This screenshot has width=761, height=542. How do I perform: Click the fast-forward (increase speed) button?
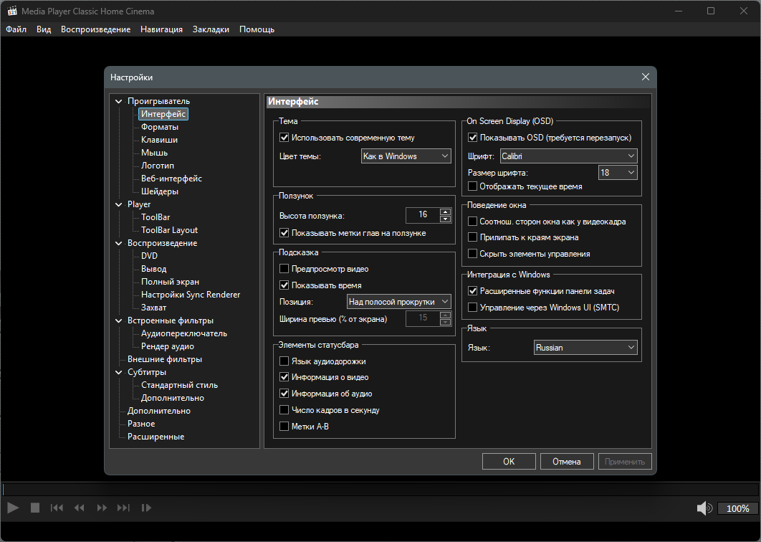click(x=102, y=508)
